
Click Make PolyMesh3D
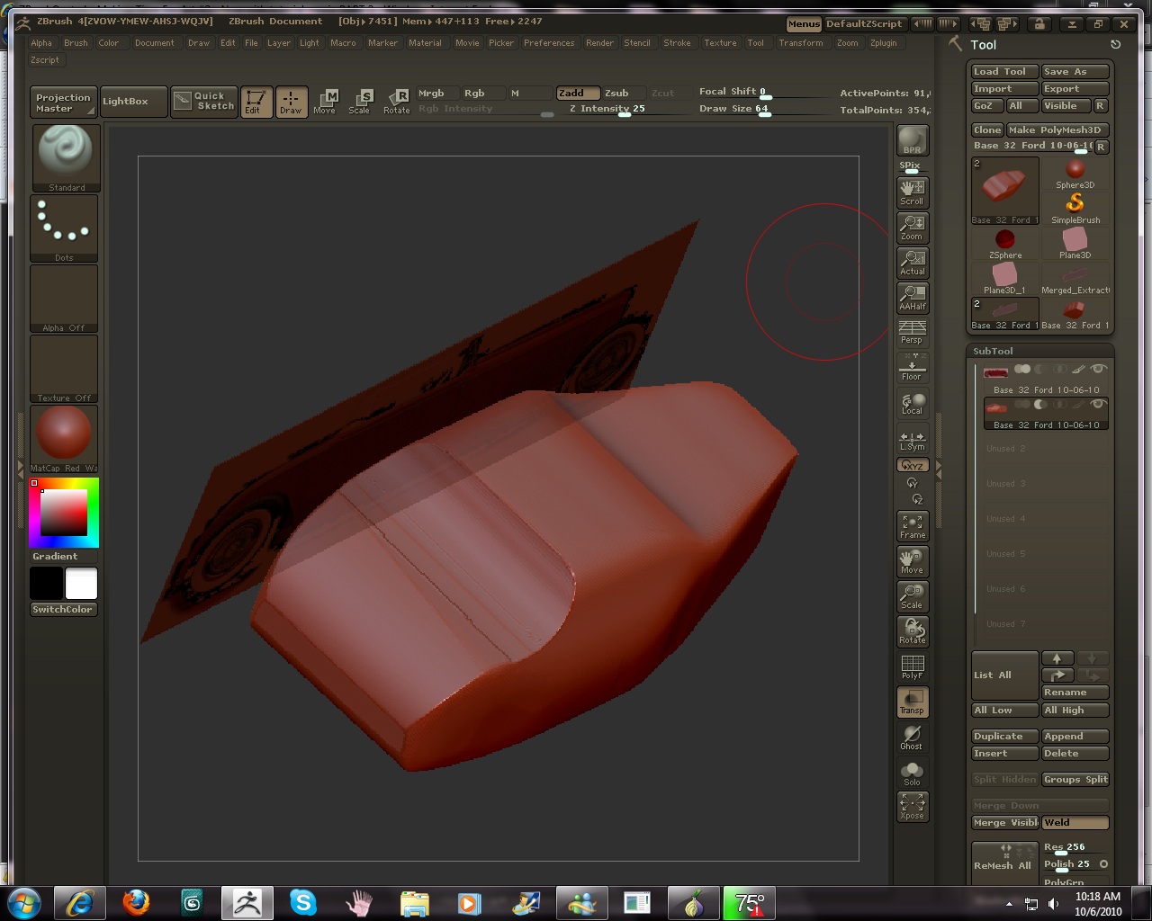click(1057, 130)
